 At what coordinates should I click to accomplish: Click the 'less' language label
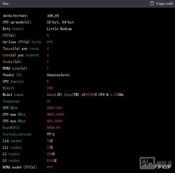point(6,3)
